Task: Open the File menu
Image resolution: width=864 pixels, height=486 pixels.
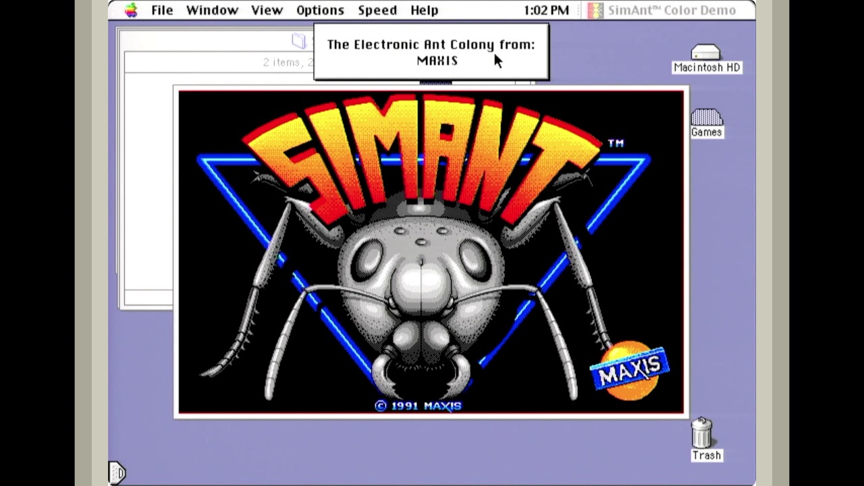Action: 162,10
